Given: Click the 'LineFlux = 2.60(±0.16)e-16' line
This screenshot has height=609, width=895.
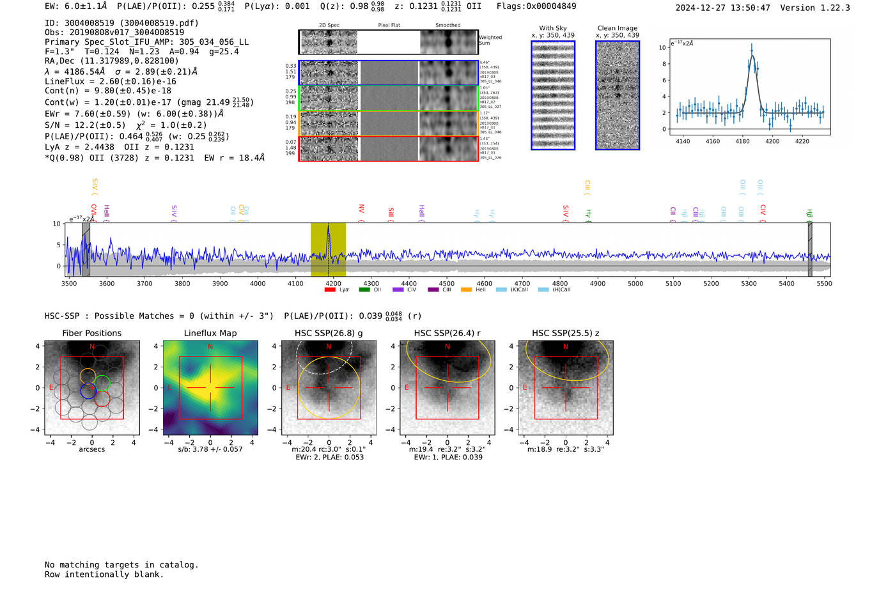Looking at the screenshot, I should coord(111,82).
